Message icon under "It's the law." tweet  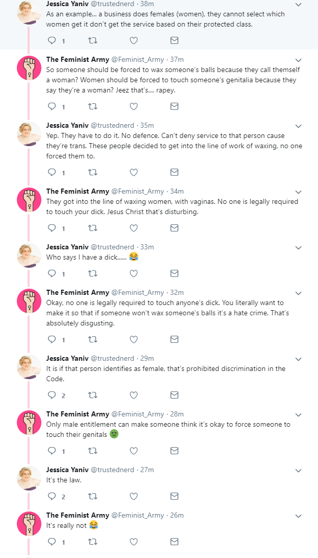174,496
